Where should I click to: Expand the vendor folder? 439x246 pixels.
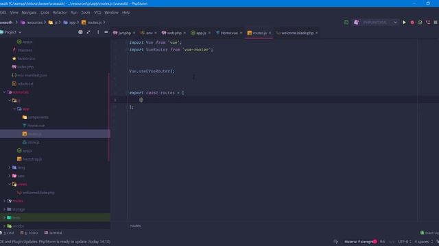click(x=4, y=226)
